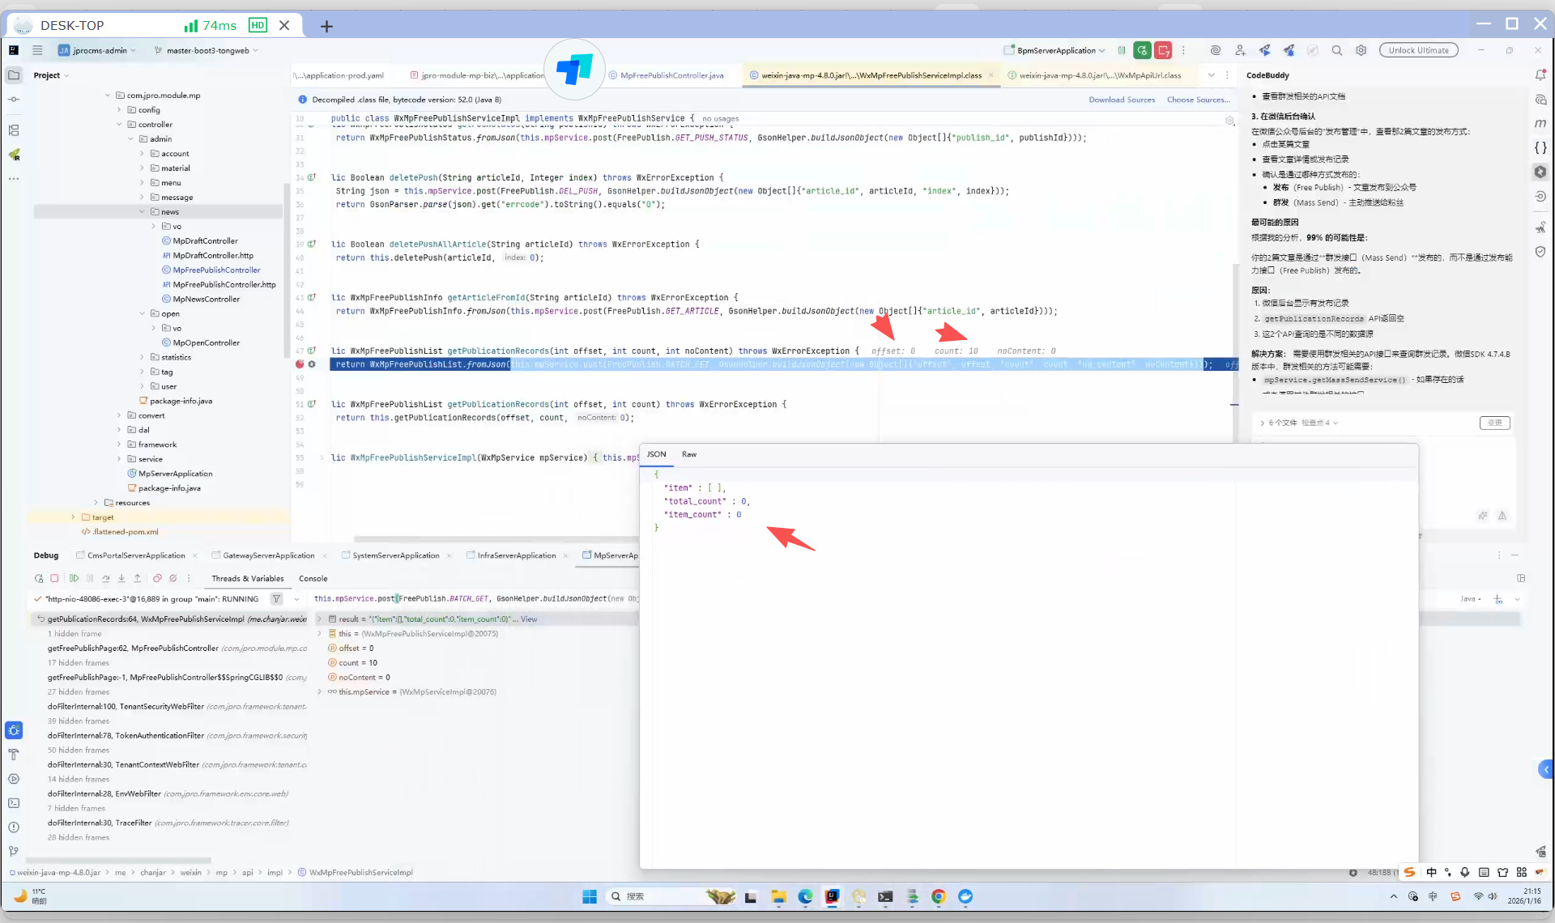The width and height of the screenshot is (1555, 923).
Task: Toggle Mute Breakpoints
Action: tap(173, 578)
